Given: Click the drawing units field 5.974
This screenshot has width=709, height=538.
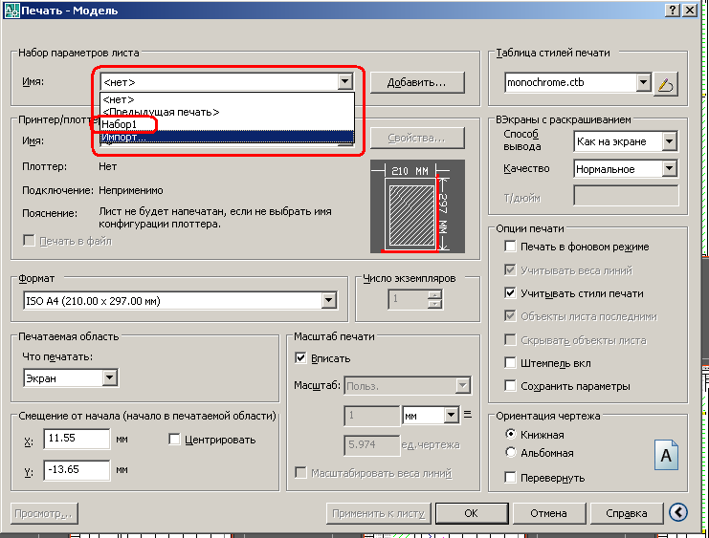Looking at the screenshot, I should (372, 445).
